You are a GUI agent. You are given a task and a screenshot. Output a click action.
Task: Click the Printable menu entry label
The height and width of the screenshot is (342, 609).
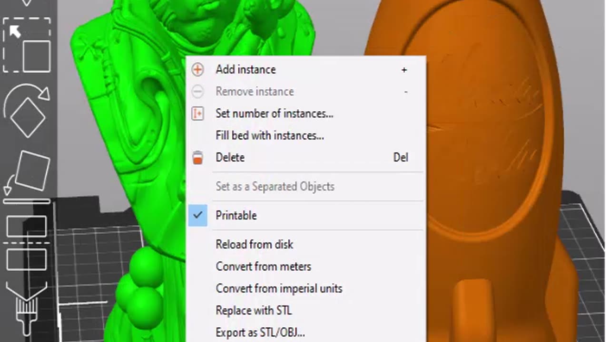click(x=236, y=215)
